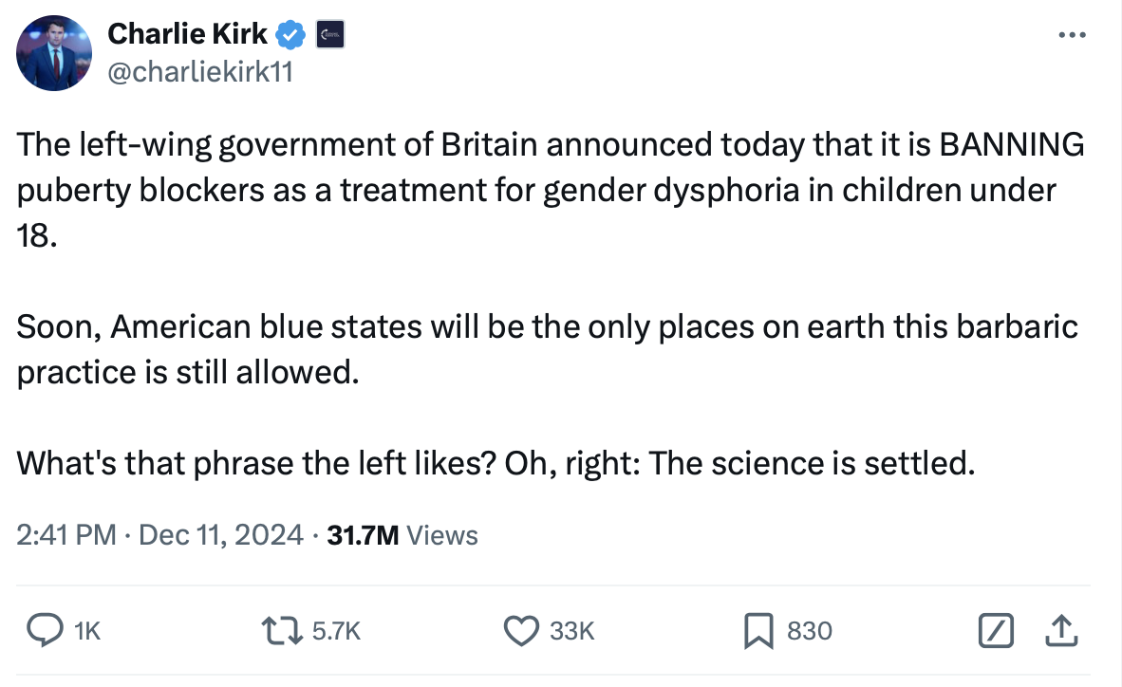Click the blue verified checkmark badge
This screenshot has width=1122, height=687.
click(290, 35)
